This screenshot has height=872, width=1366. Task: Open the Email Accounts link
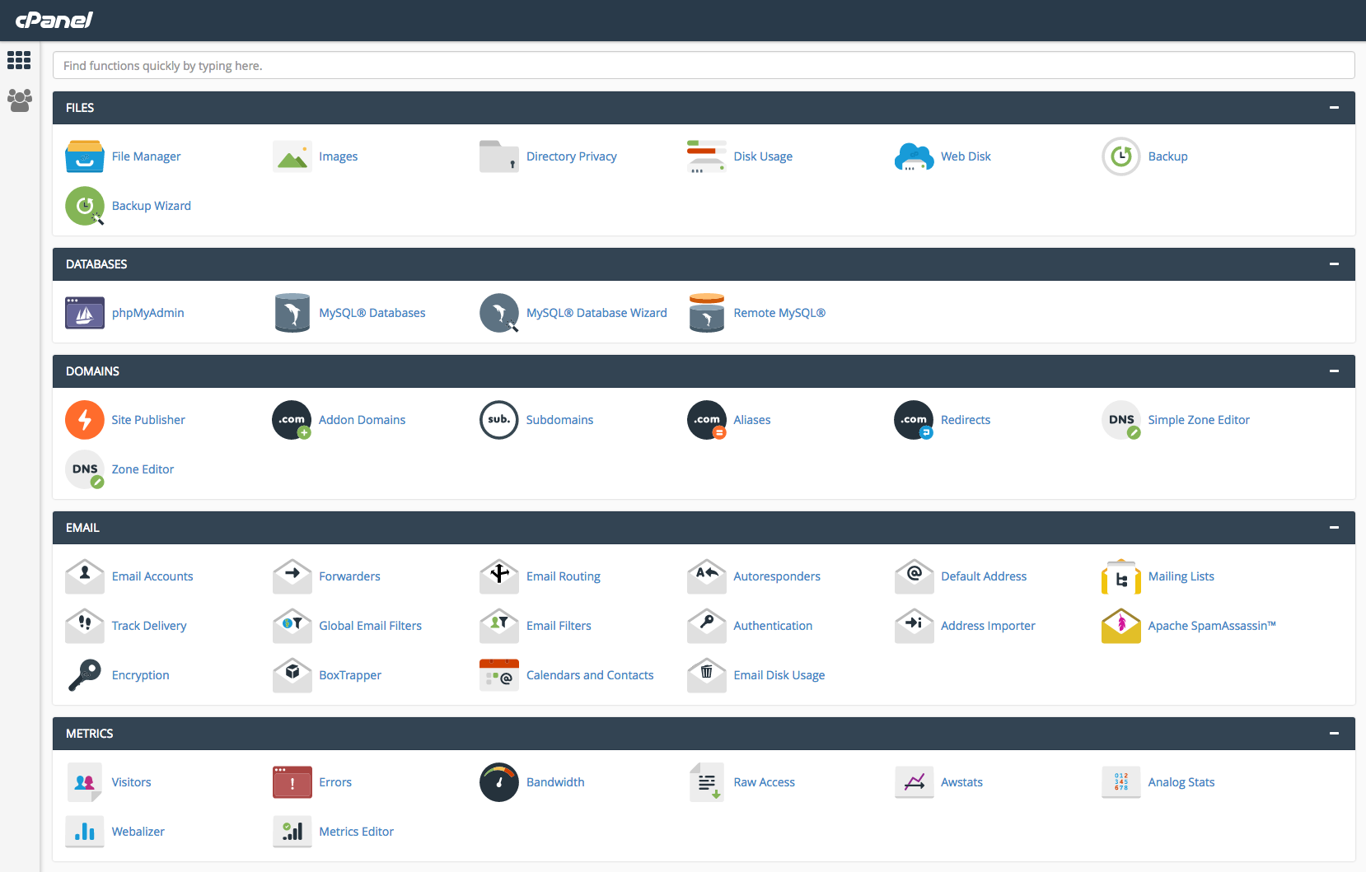(152, 576)
